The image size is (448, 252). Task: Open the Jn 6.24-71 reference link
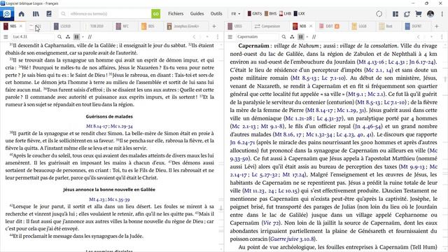coord(242,142)
